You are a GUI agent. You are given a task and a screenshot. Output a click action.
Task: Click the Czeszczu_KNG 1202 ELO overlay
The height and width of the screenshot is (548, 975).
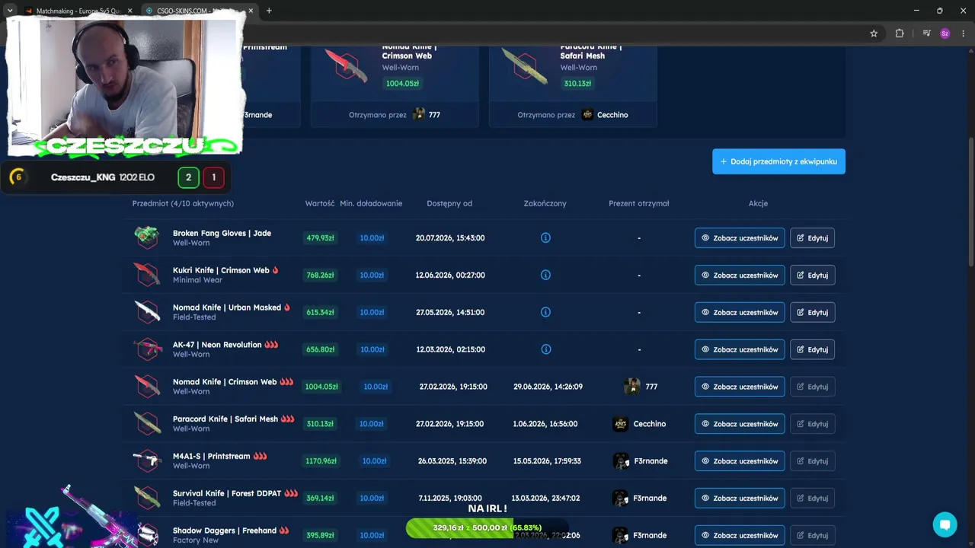pyautogui.click(x=114, y=177)
